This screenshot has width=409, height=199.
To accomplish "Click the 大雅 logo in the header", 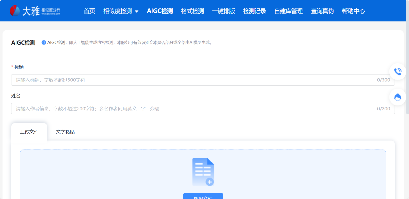I will 35,11.
